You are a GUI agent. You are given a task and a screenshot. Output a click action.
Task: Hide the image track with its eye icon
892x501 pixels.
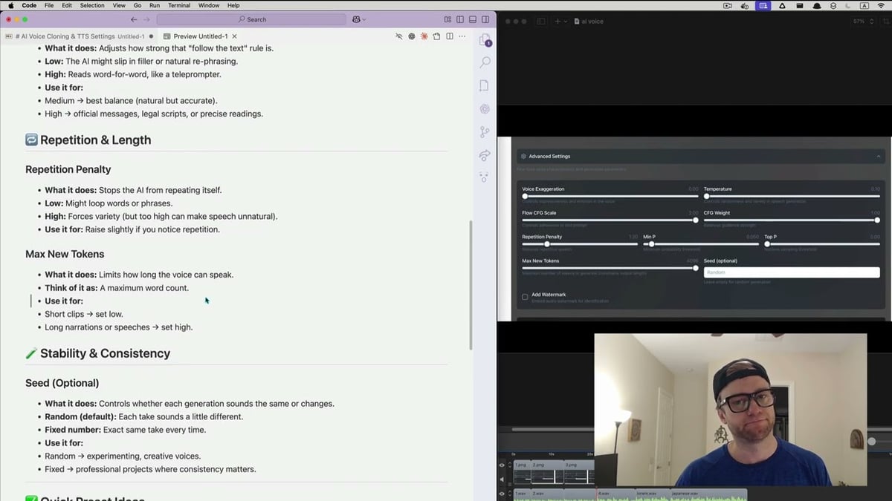502,466
